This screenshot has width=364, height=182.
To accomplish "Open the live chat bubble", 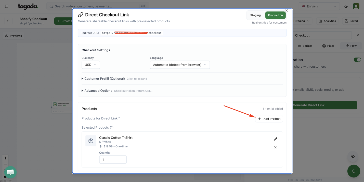I will (x=10, y=172).
